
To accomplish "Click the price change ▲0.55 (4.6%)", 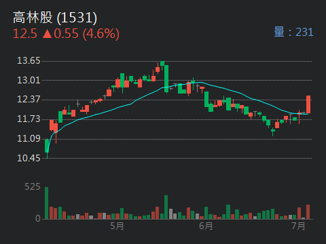I will 81,34.
